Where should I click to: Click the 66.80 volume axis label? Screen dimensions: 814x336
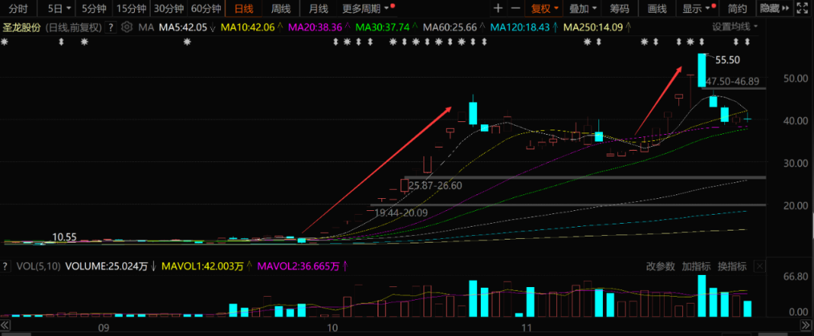tap(795, 277)
